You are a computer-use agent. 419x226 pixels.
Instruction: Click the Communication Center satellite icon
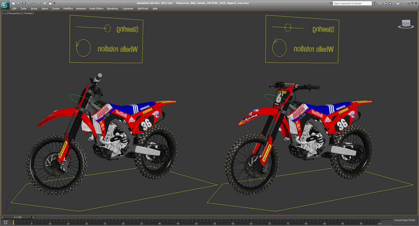(385, 3)
